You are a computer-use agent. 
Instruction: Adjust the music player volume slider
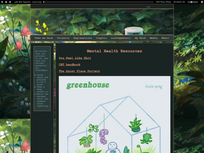pyautogui.click(x=193, y=2)
